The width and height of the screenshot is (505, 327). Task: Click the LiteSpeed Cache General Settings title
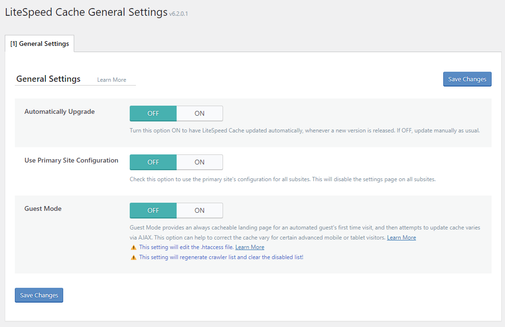(86, 12)
